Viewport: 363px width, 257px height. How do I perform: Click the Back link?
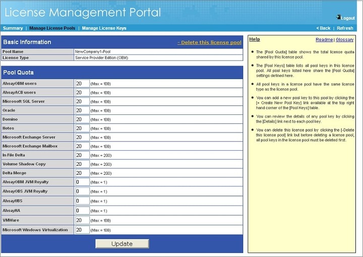pos(323,28)
